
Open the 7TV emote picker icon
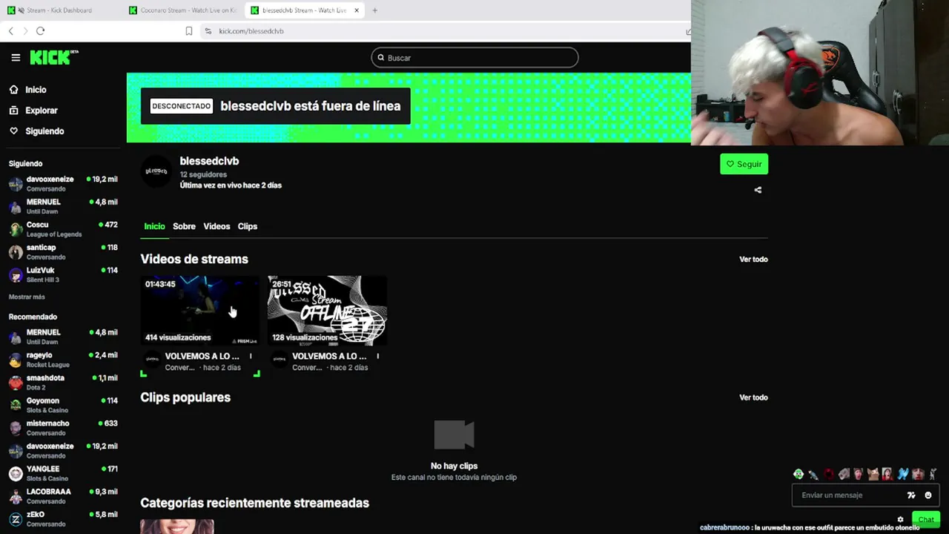[x=911, y=495]
